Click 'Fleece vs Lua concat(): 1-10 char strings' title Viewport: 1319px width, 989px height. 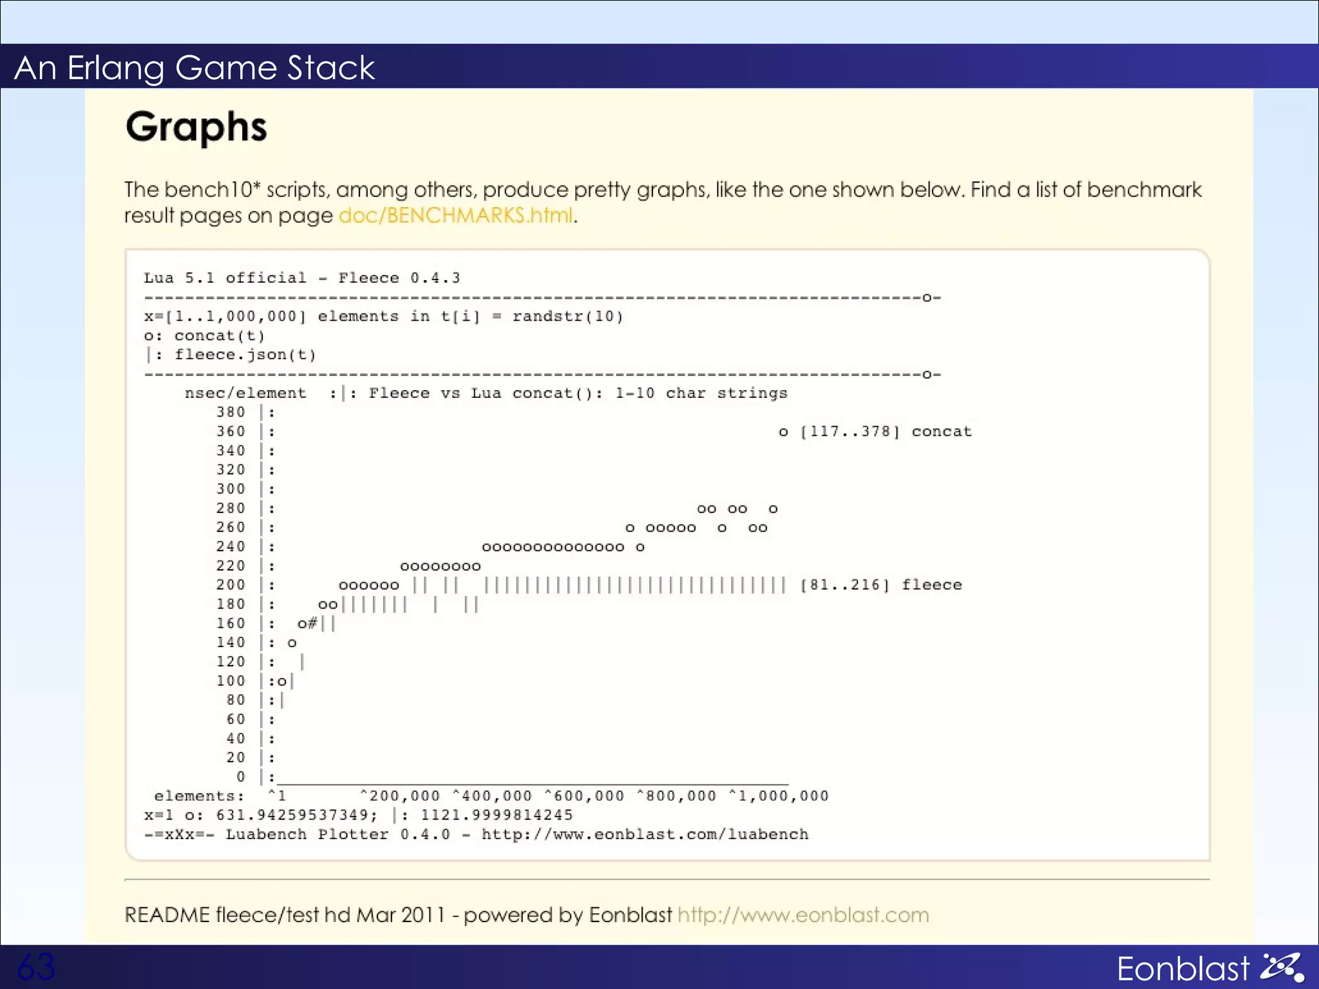point(578,393)
